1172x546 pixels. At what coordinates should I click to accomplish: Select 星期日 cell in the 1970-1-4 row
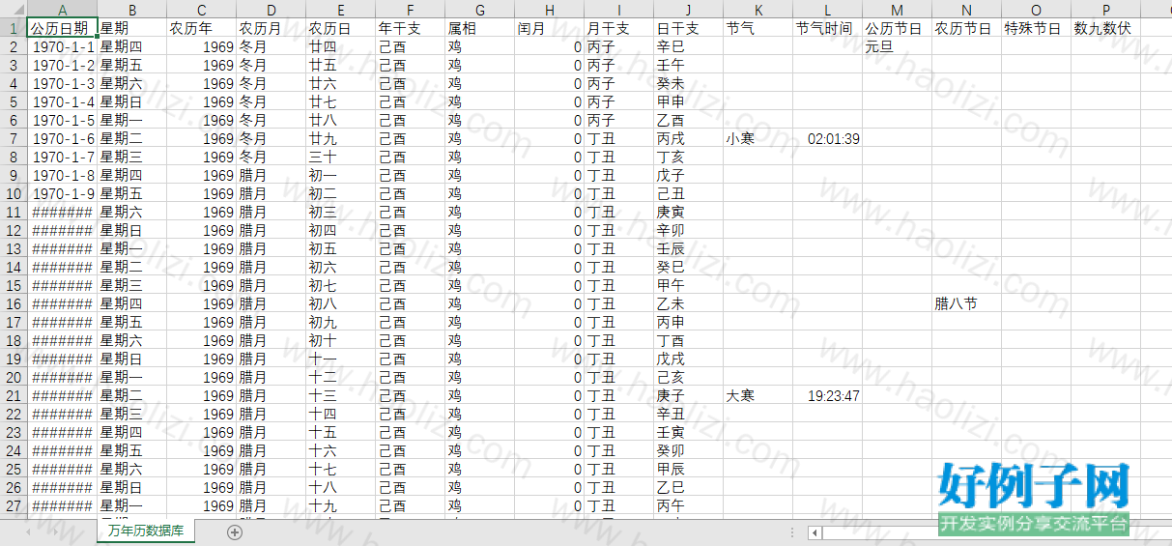(132, 101)
